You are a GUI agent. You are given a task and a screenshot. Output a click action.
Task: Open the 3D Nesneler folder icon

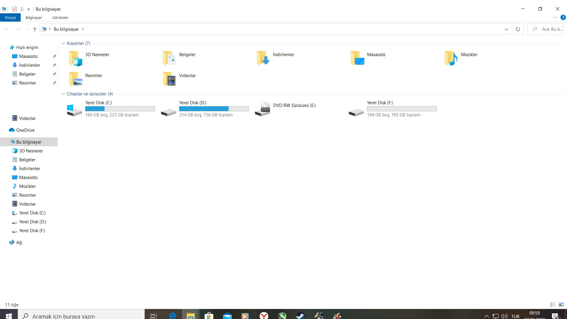75,58
